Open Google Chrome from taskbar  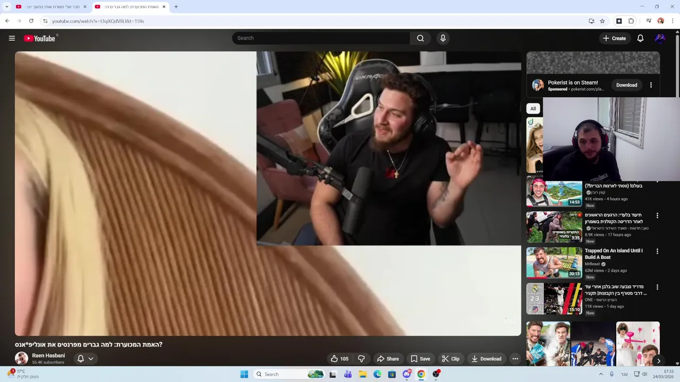(421, 374)
